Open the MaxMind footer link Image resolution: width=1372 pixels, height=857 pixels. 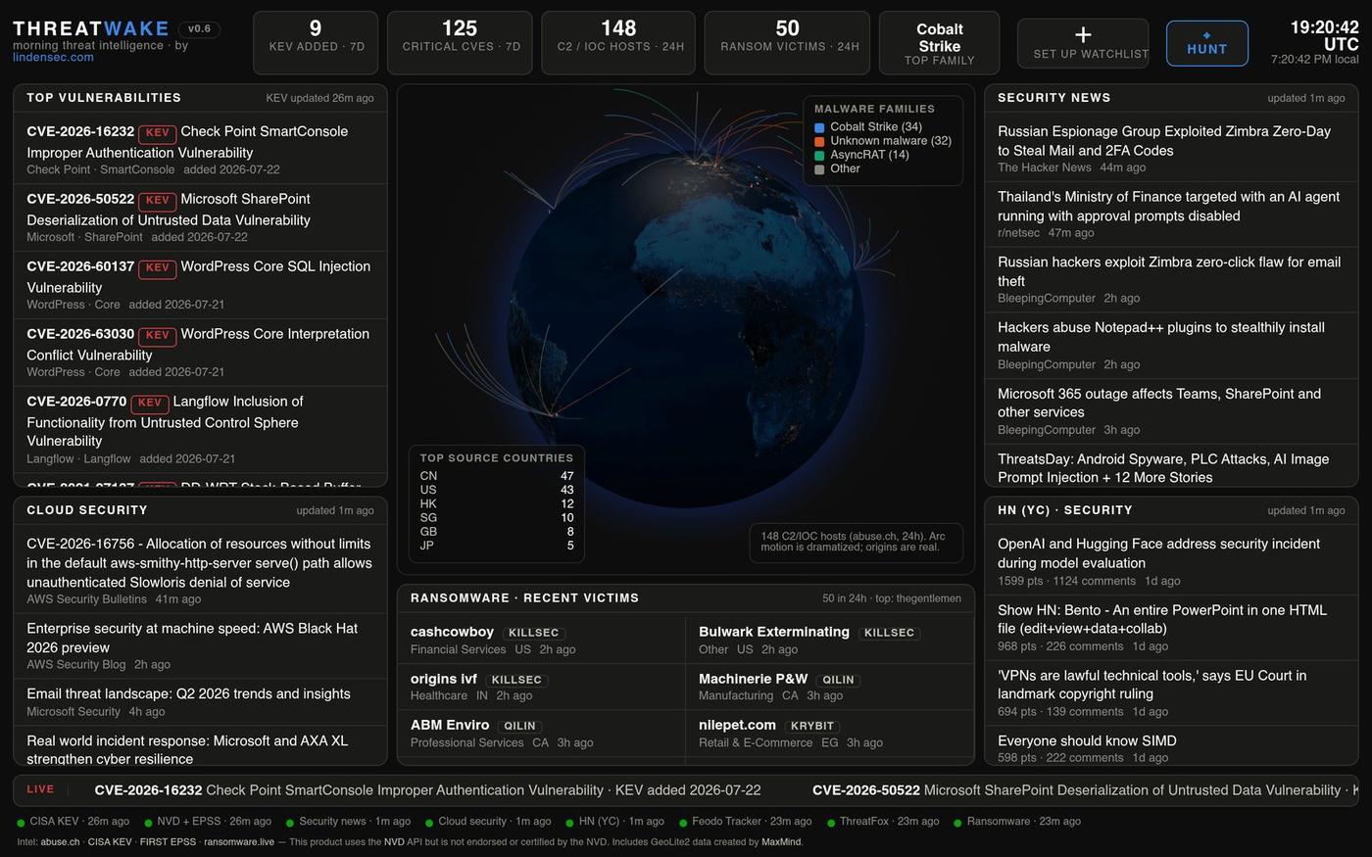coord(781,842)
